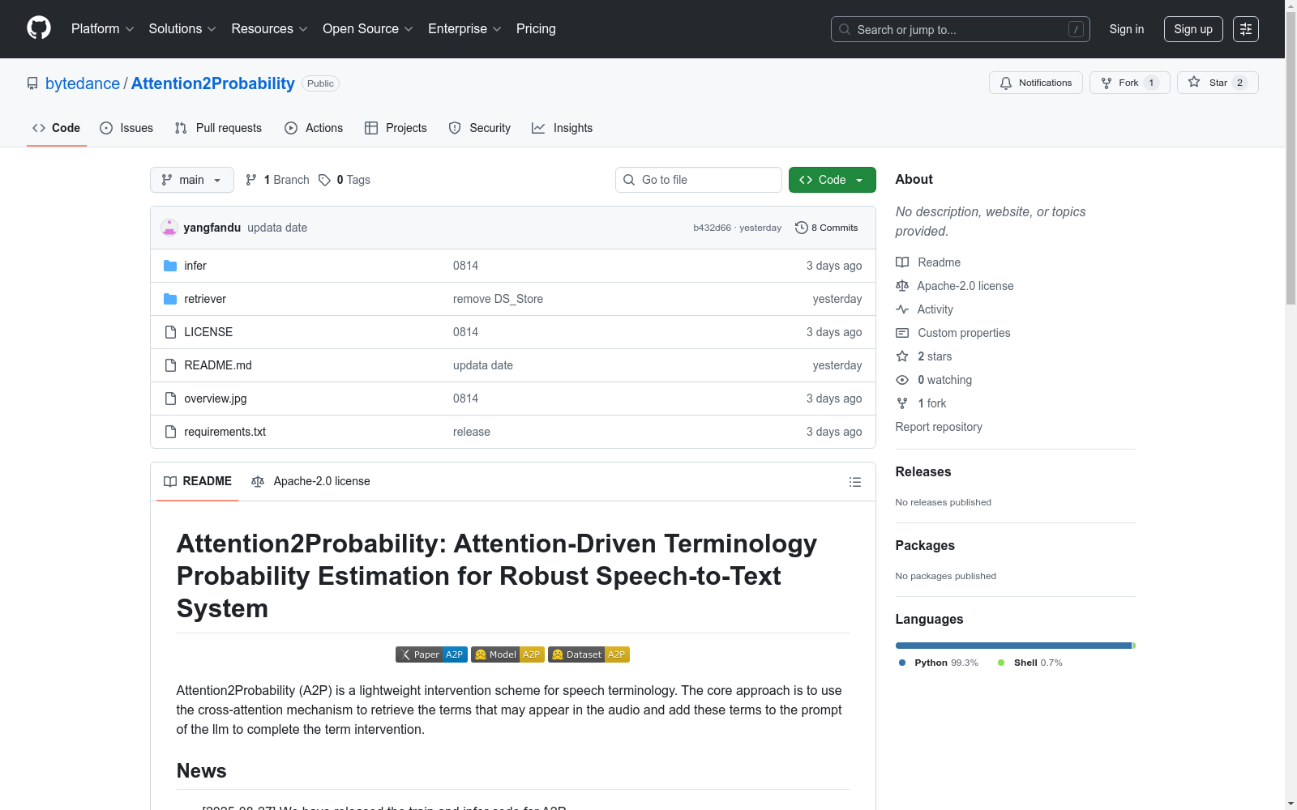Expand the Open Source menu
Viewport: 1297px width, 810px height.
(x=368, y=29)
